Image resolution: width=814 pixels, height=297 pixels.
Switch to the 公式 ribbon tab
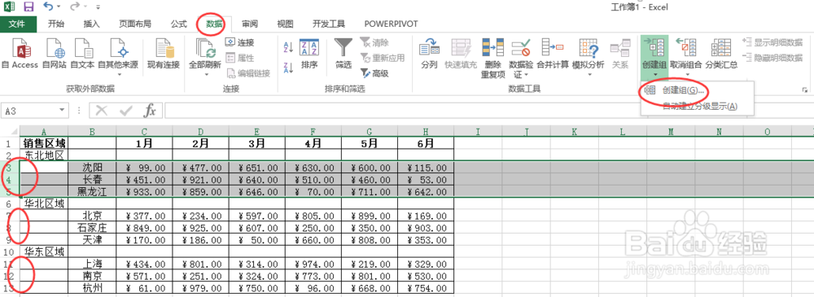click(x=178, y=24)
